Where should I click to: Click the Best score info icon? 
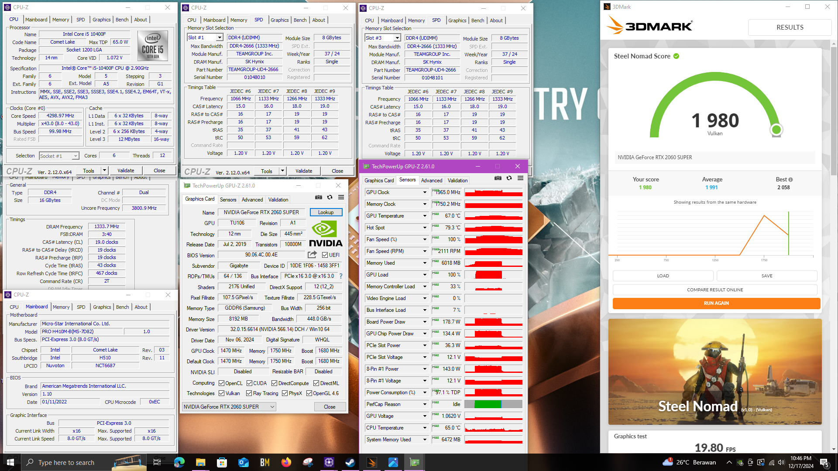pos(790,180)
